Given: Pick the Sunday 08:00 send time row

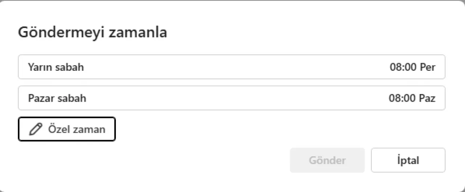Looking at the screenshot, I should 231,98.
